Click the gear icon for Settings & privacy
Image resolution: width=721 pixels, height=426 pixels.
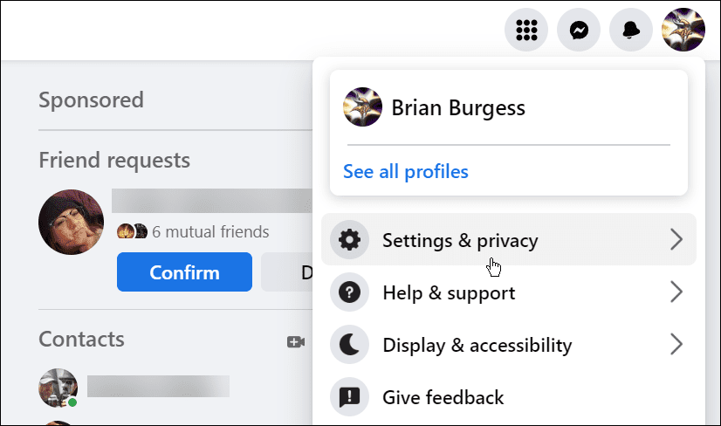[349, 240]
